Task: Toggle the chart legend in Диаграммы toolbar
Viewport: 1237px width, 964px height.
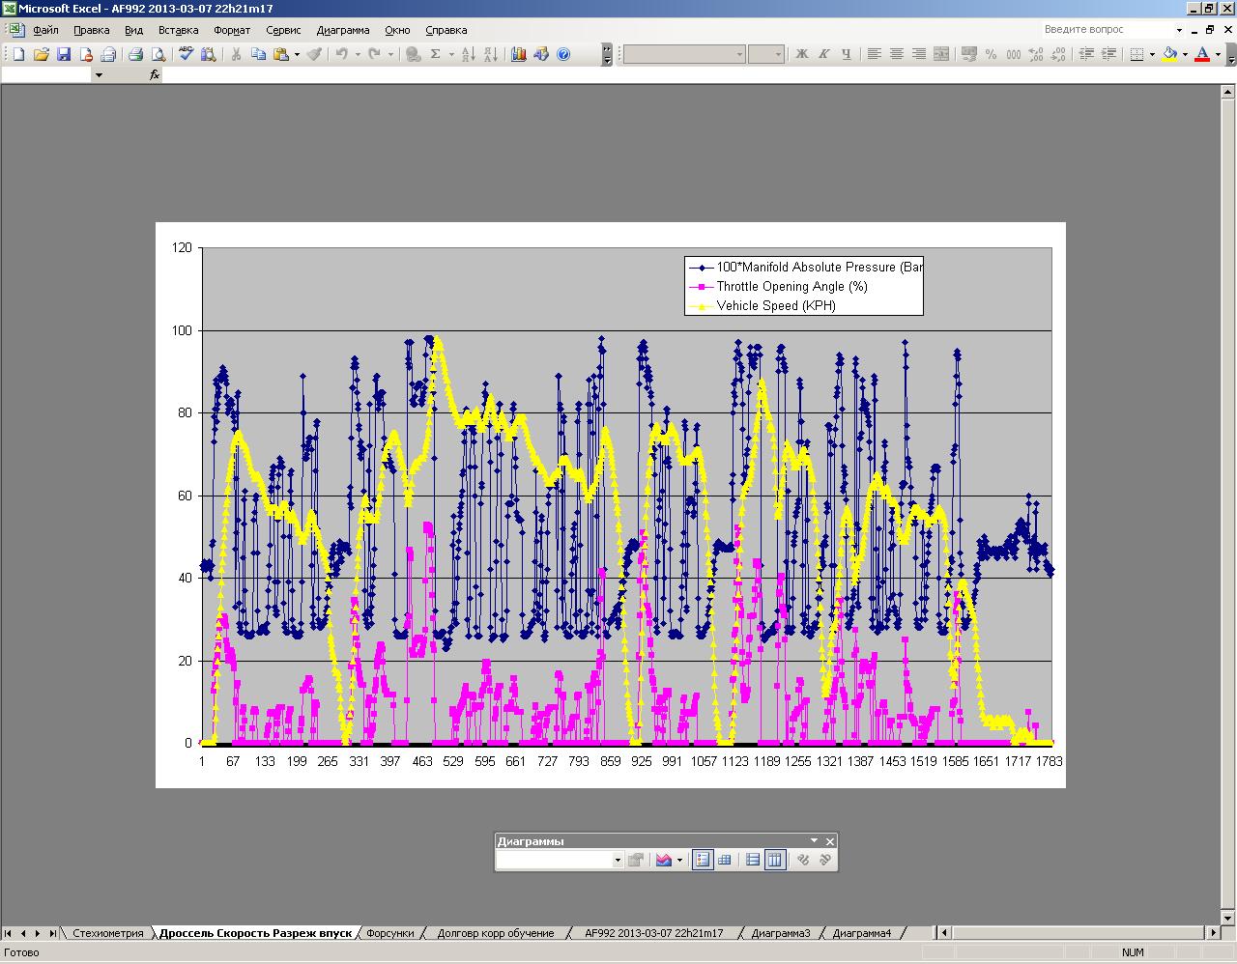Action: pos(703,860)
